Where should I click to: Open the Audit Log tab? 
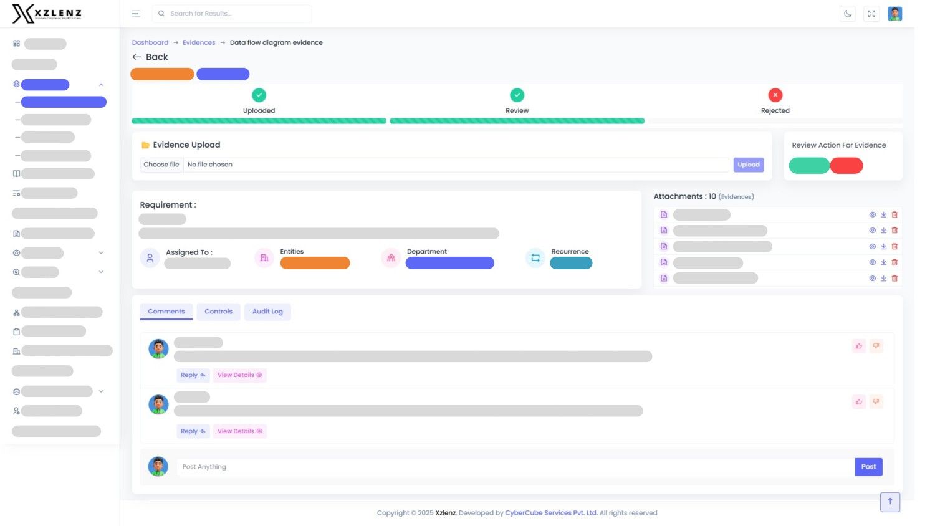click(267, 311)
